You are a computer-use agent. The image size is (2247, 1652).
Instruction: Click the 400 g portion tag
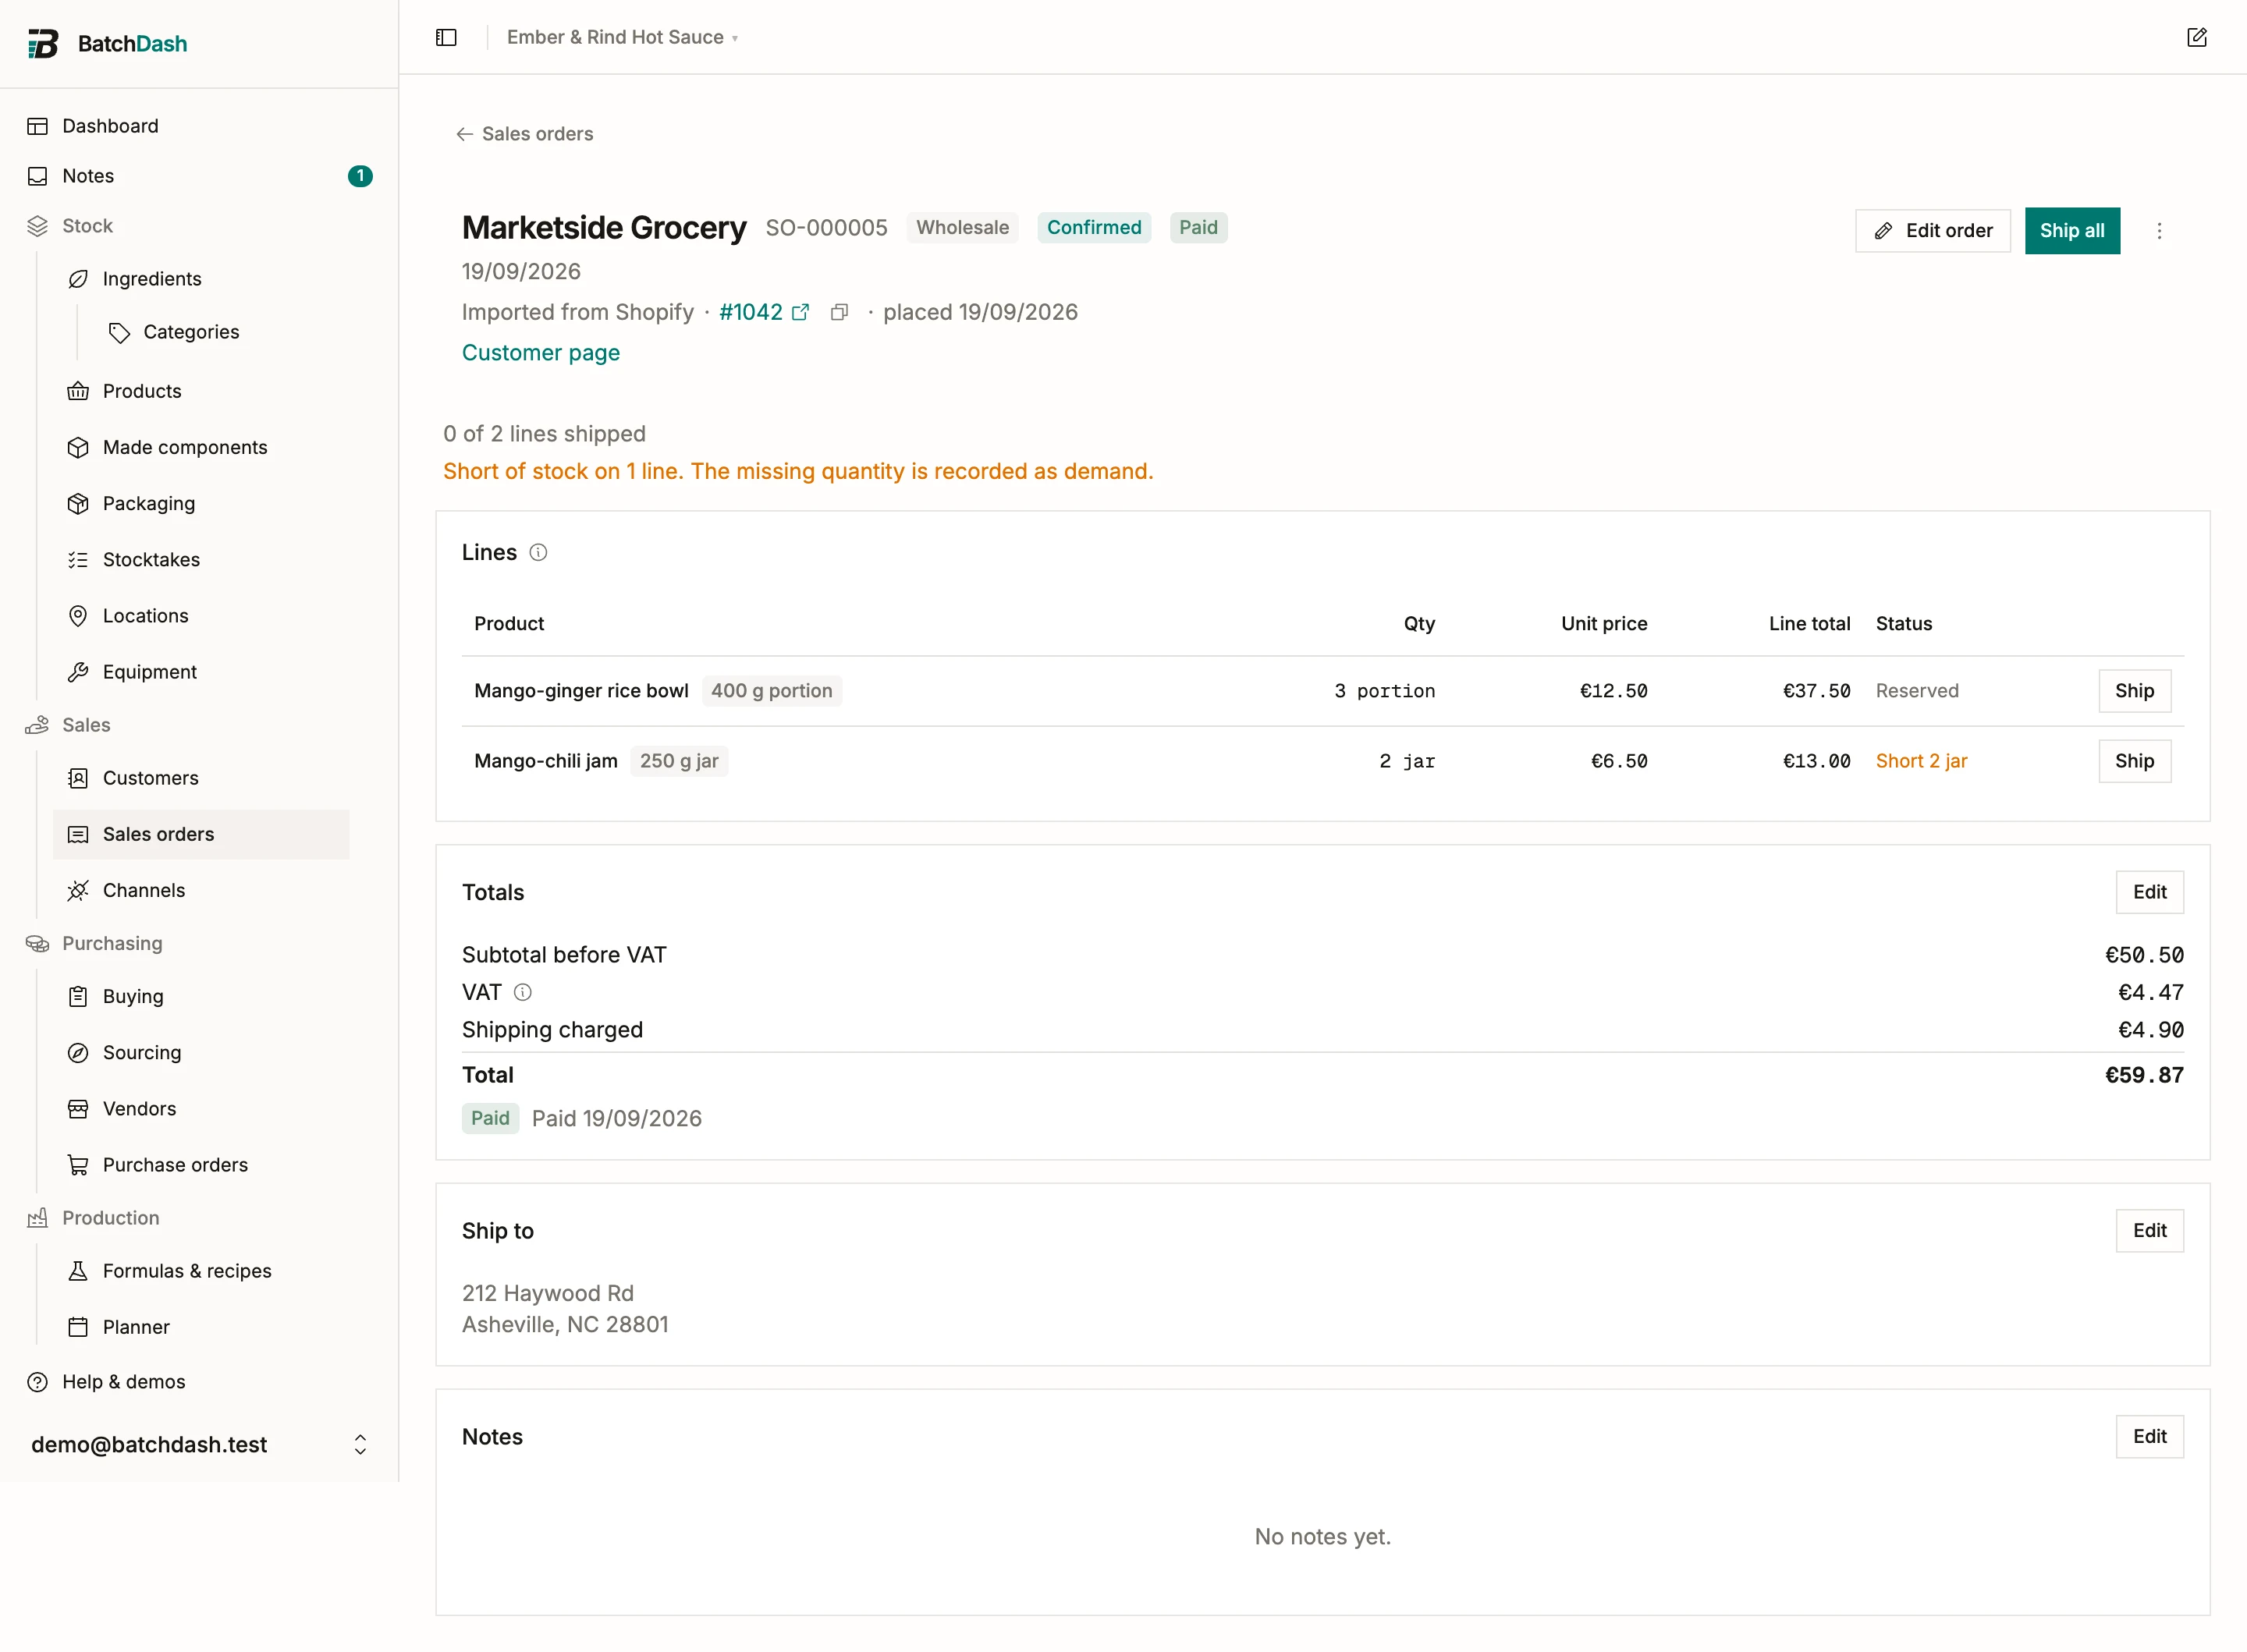pyautogui.click(x=771, y=691)
